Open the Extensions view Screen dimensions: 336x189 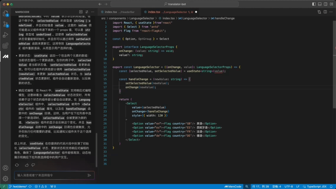coord(5,45)
